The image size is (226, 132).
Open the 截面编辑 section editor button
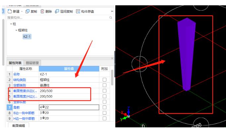pos(19,125)
